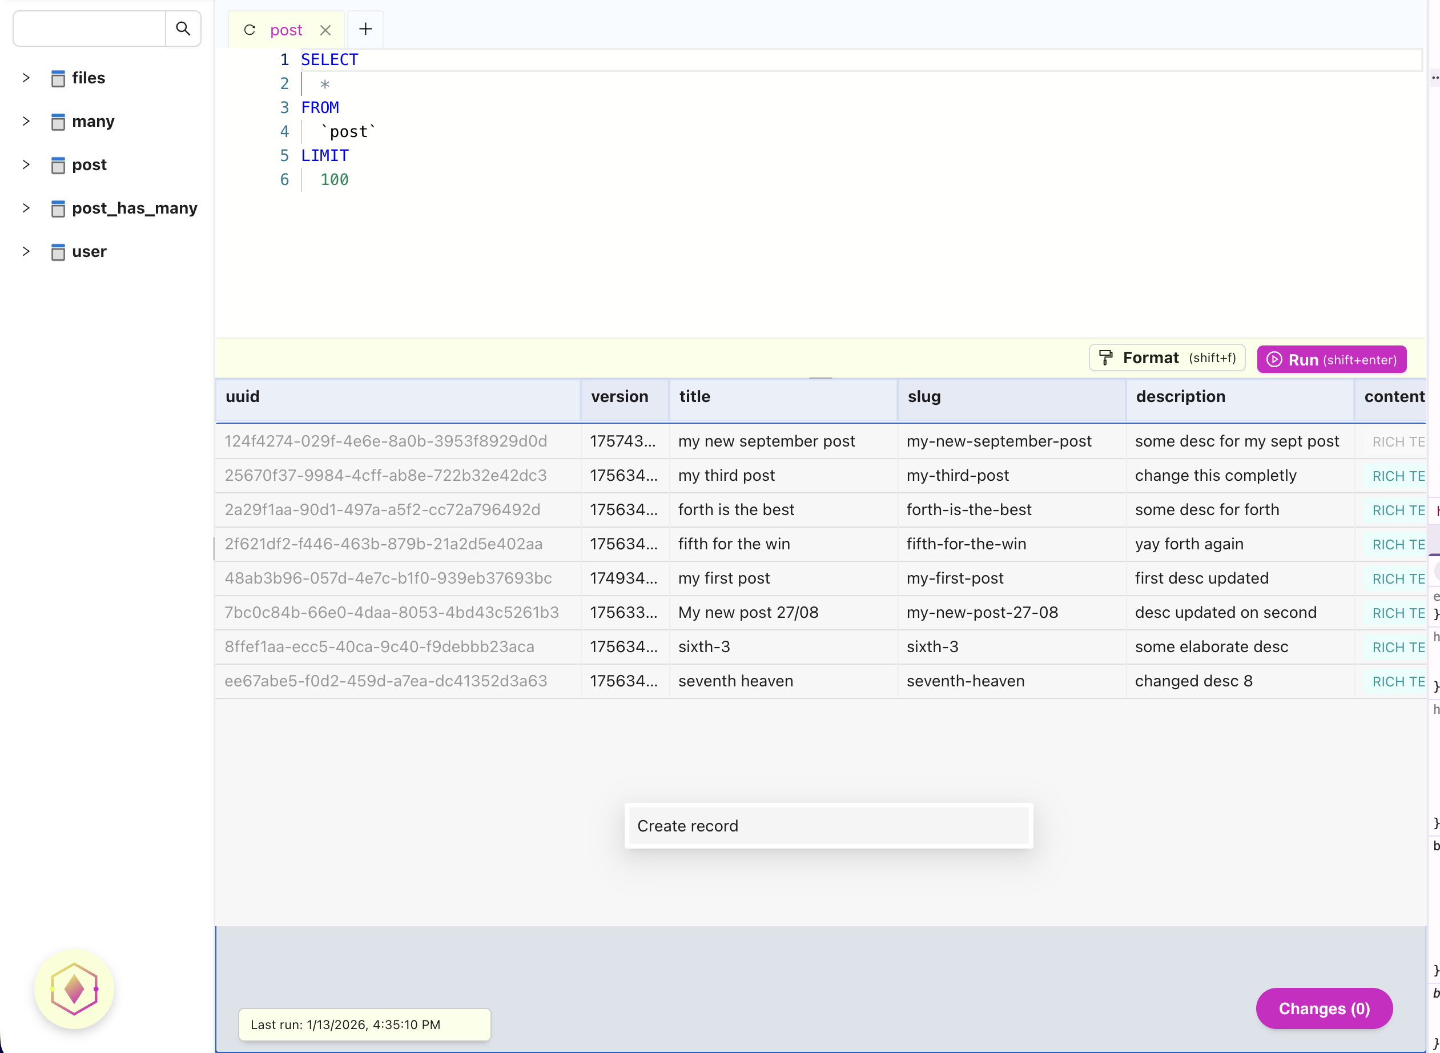
Task: Click the post_has_many table icon
Action: (x=58, y=208)
